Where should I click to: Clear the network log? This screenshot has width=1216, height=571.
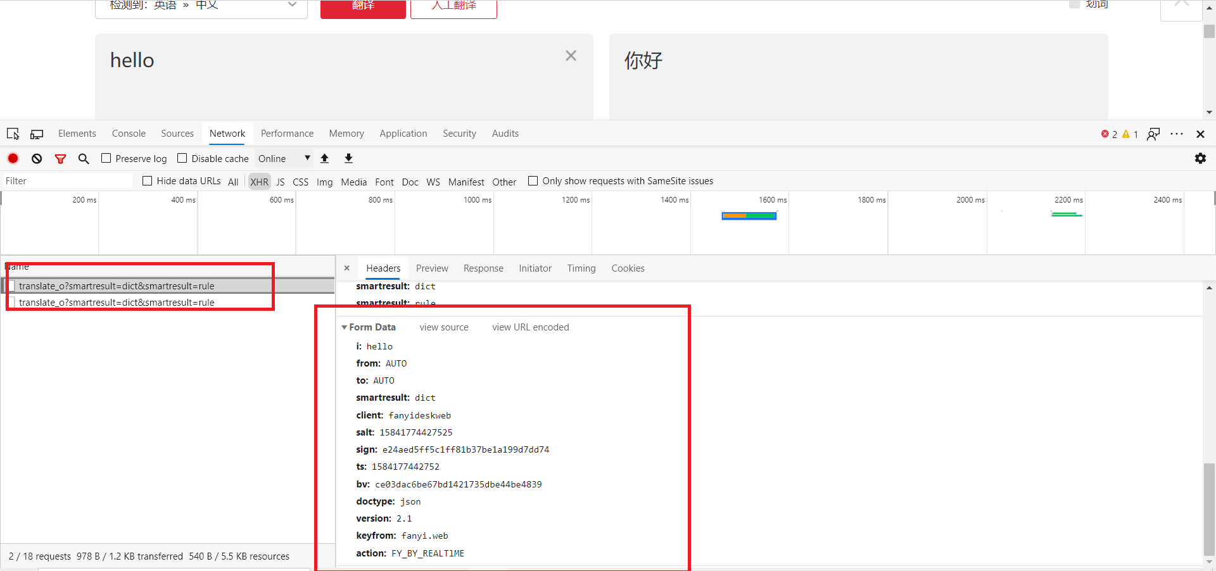(37, 159)
